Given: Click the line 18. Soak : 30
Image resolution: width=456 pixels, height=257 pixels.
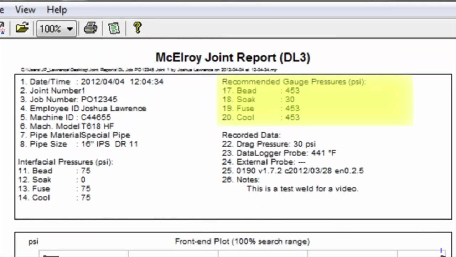Looking at the screenshot, I should click(258, 100).
